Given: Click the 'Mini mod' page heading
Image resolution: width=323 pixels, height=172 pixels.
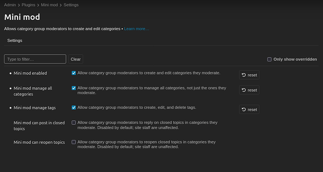Looking at the screenshot, I should (22, 17).
